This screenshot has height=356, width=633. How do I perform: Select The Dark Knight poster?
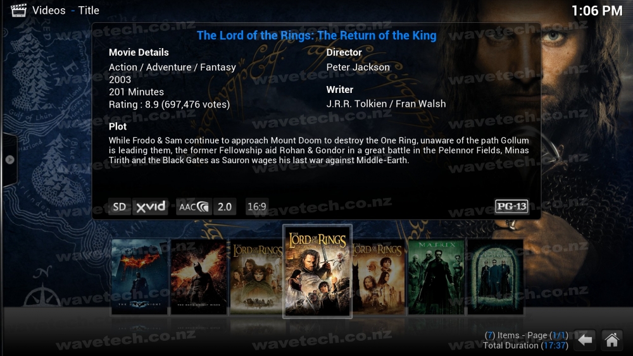[139, 277]
